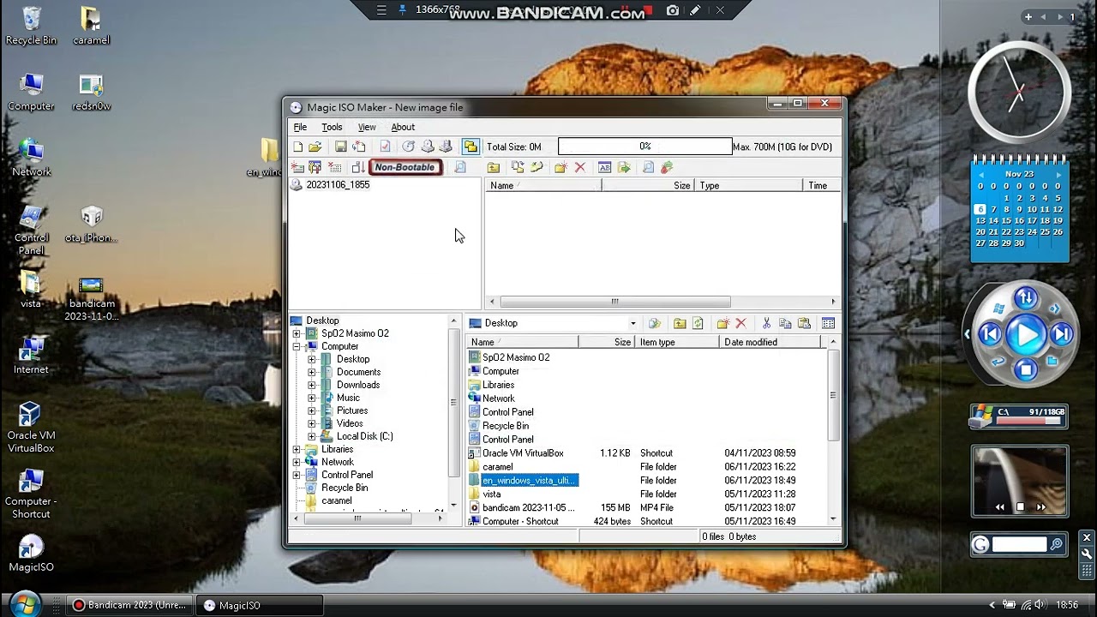The width and height of the screenshot is (1097, 617).
Task: Select the vista folder in the file list
Action: click(491, 494)
